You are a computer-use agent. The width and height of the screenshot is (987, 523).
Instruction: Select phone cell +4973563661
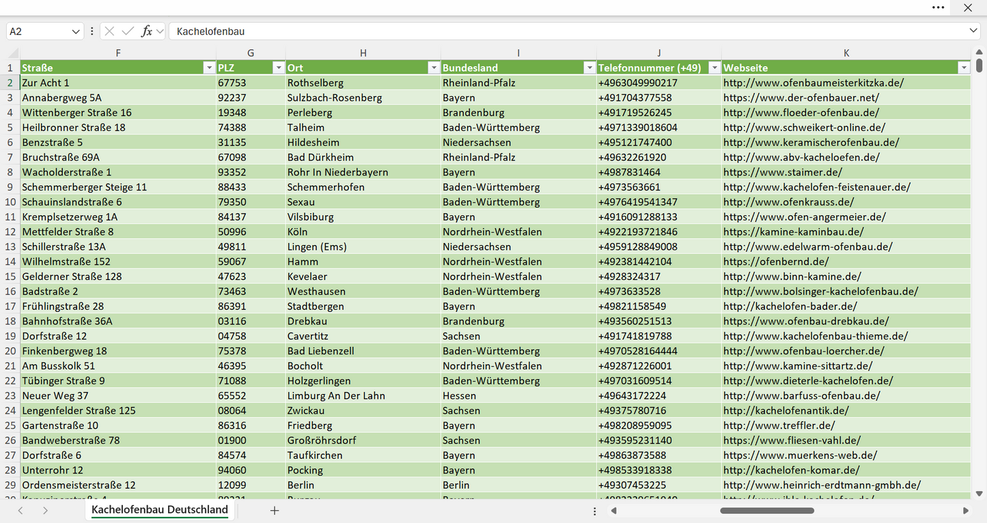(x=659, y=187)
